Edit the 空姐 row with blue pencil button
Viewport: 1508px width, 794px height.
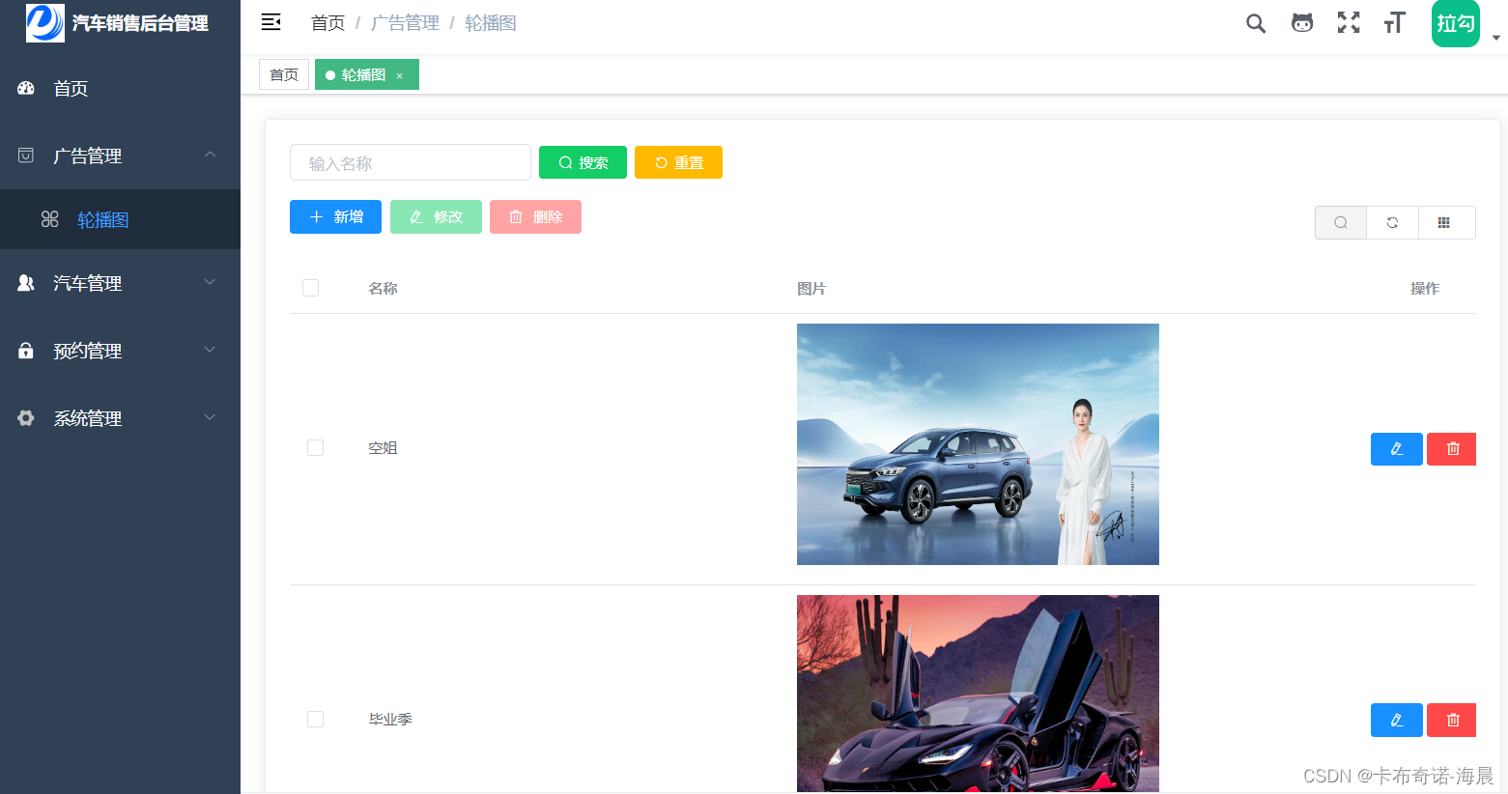coord(1397,449)
